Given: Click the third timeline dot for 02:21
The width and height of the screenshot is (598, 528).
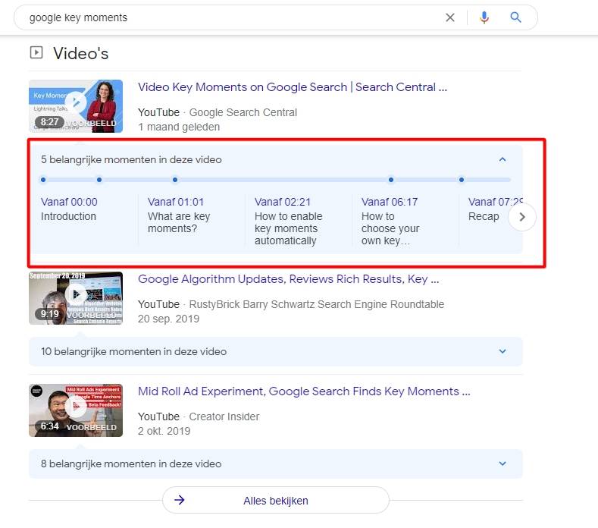Looking at the screenshot, I should [175, 180].
